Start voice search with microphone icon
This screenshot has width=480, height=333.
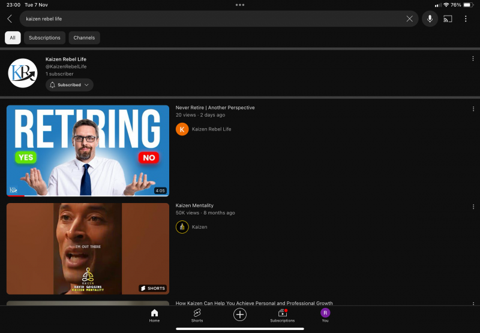point(430,19)
